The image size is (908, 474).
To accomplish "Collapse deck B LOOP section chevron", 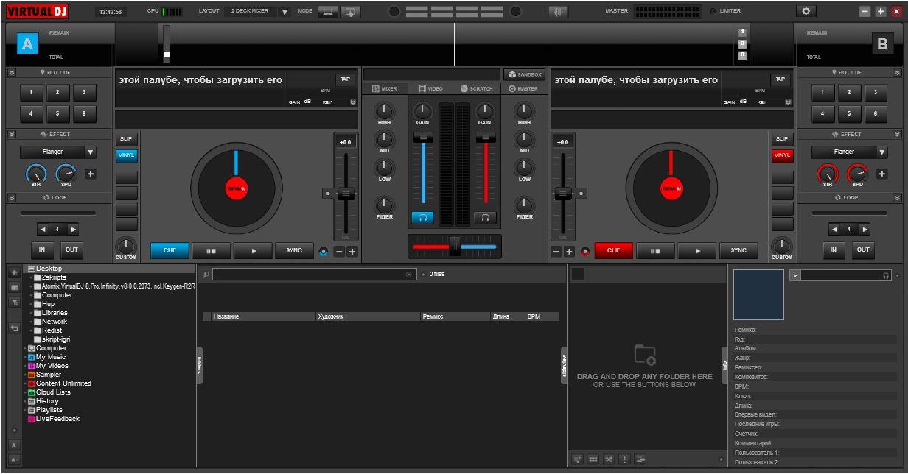I will pos(897,197).
